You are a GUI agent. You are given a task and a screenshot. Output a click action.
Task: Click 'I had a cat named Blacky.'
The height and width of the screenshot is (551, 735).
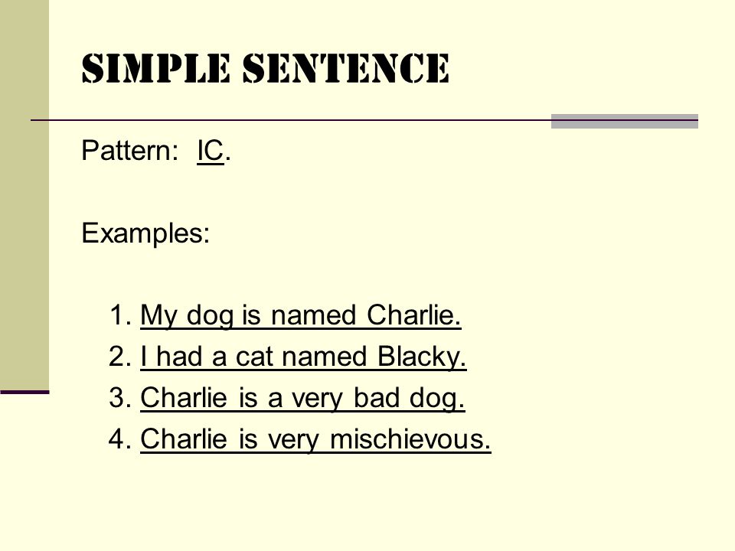point(303,357)
